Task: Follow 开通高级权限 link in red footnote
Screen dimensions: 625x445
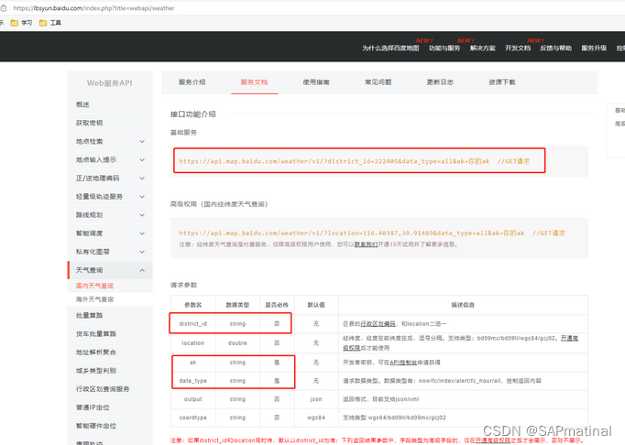Action: (493, 440)
